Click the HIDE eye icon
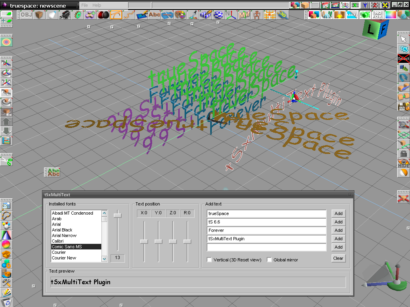 pyautogui.click(x=403, y=163)
